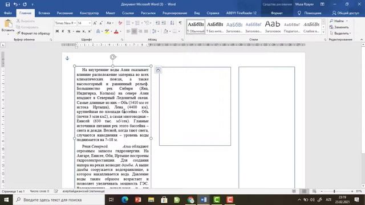Apply strikethrough formatting (abc icon)
The height and width of the screenshot is (205, 365).
78,31
